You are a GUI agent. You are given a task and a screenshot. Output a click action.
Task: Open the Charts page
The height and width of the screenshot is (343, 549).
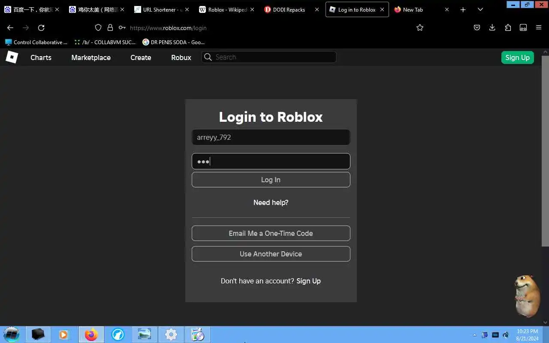[x=41, y=57]
